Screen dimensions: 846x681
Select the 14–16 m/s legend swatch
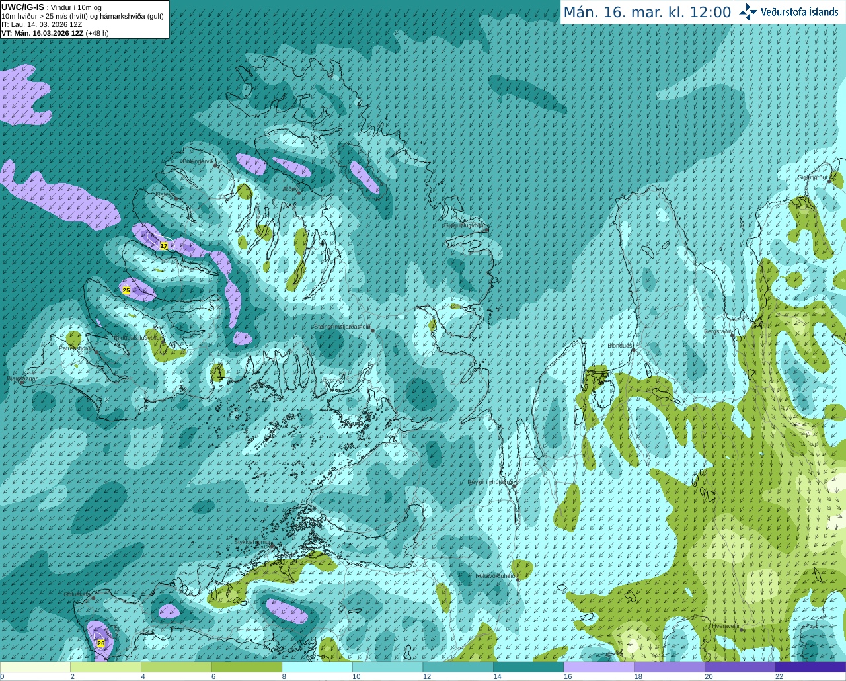click(x=529, y=667)
